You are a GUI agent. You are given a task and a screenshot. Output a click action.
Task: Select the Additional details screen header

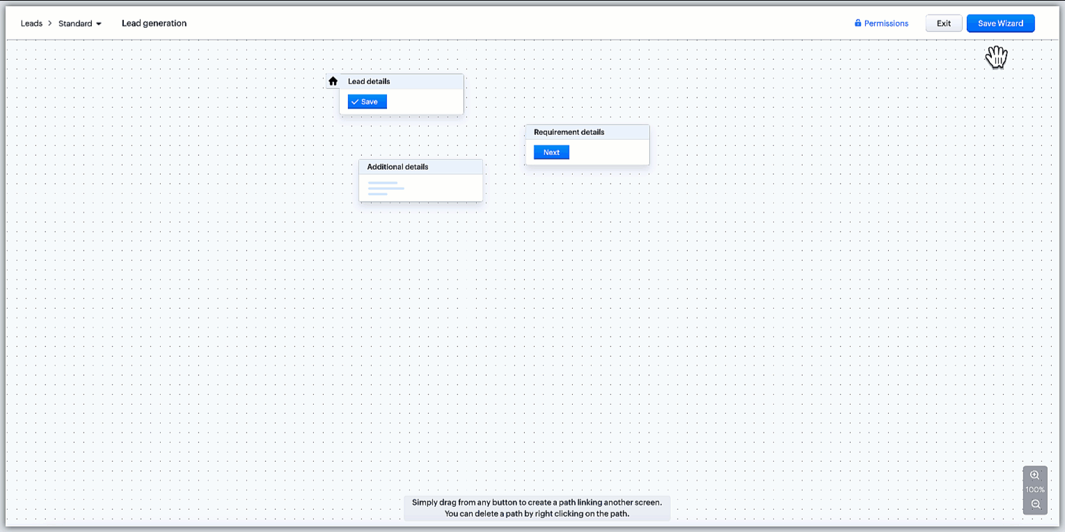(420, 167)
